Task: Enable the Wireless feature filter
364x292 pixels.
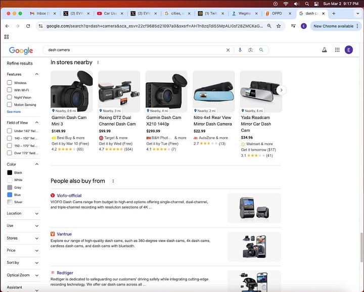Action: click(9, 82)
